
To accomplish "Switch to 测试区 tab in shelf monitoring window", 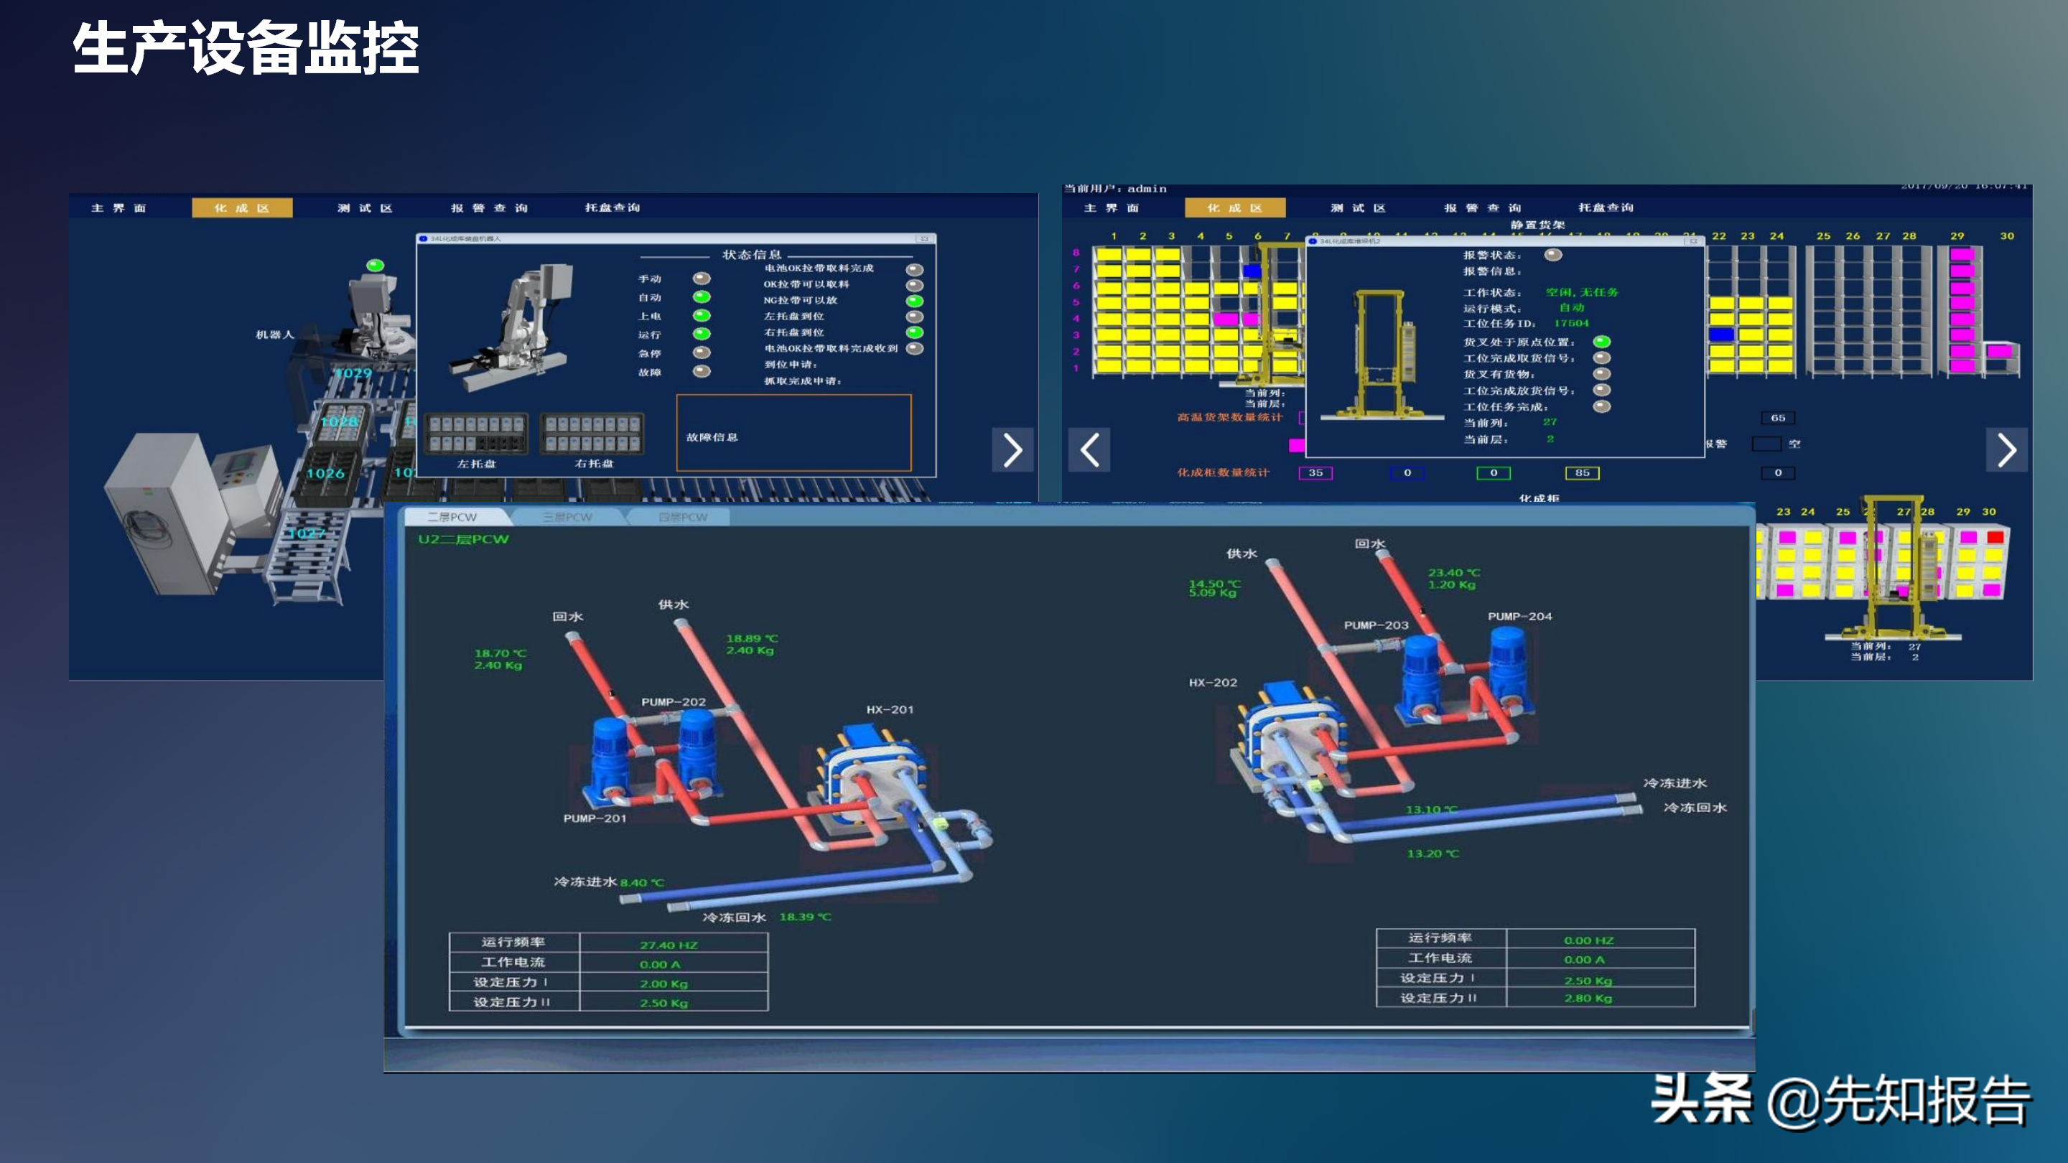I will pyautogui.click(x=1359, y=208).
